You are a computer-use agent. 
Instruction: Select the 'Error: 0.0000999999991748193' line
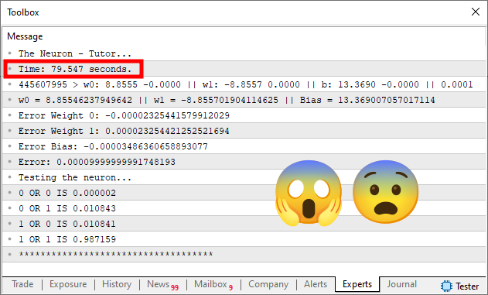pos(244,162)
